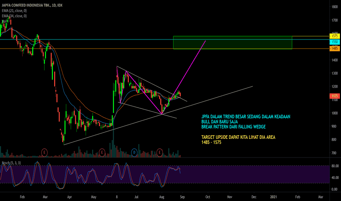Click the 40.00 level on Stoch axis
The height and width of the screenshot is (201, 341).
tap(335, 178)
